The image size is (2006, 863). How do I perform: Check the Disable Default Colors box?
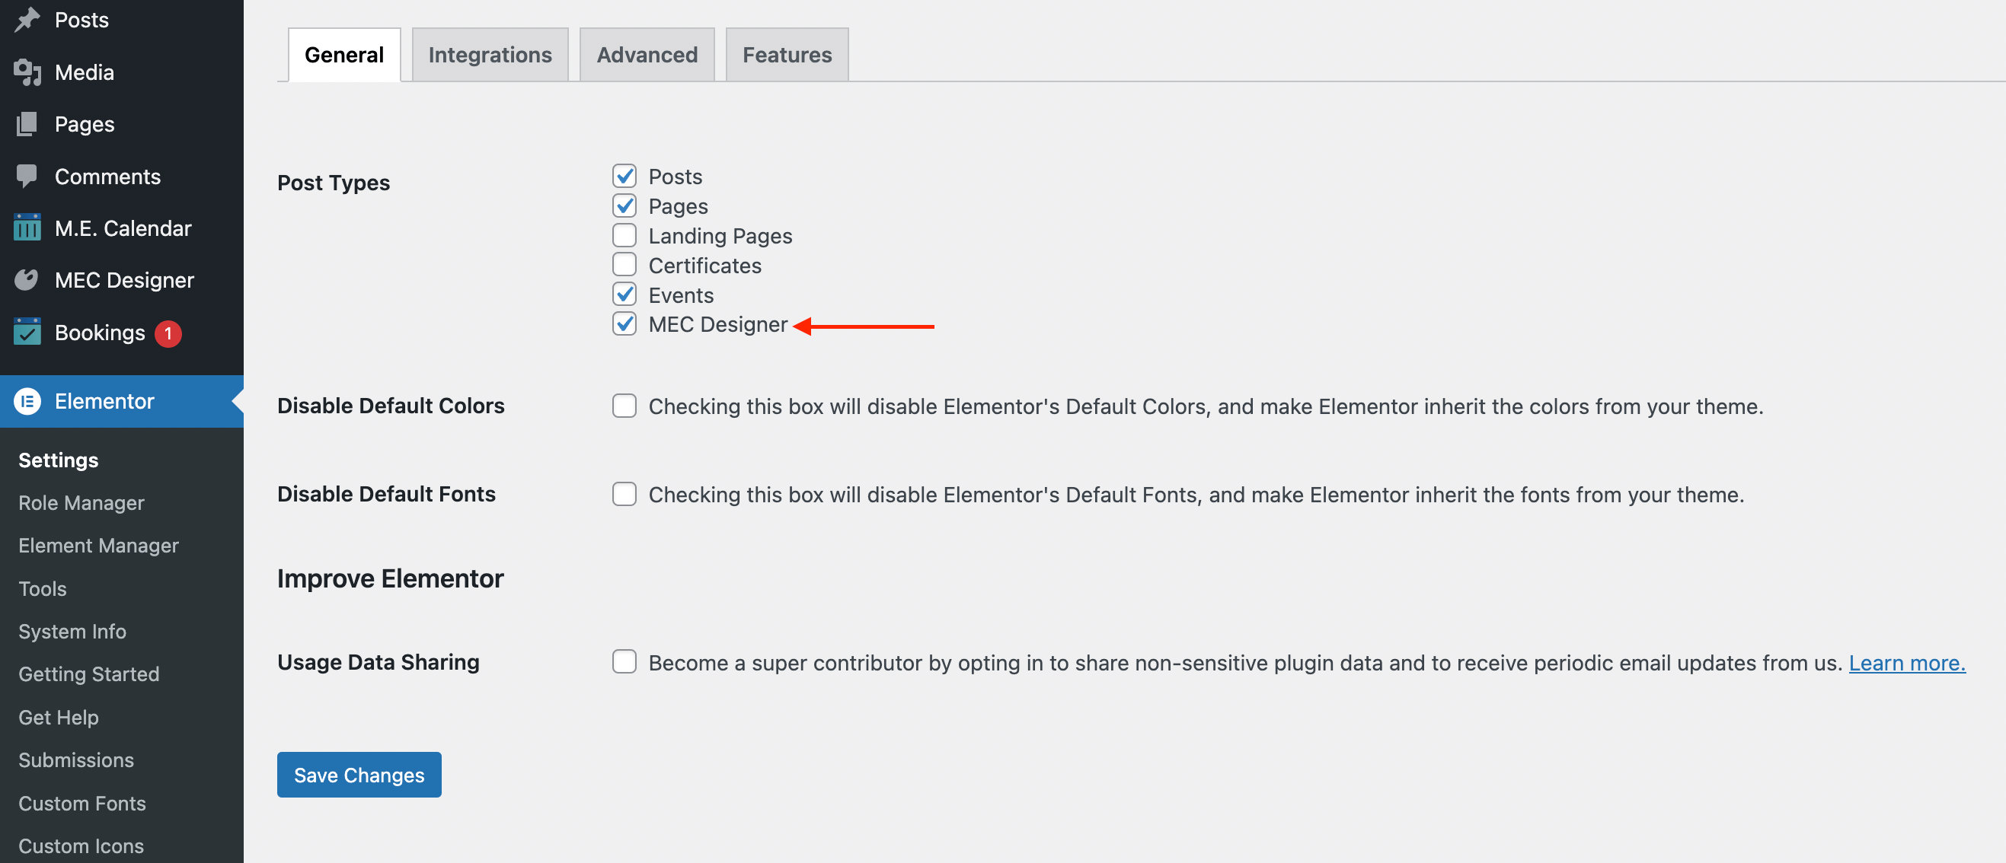pyautogui.click(x=624, y=406)
